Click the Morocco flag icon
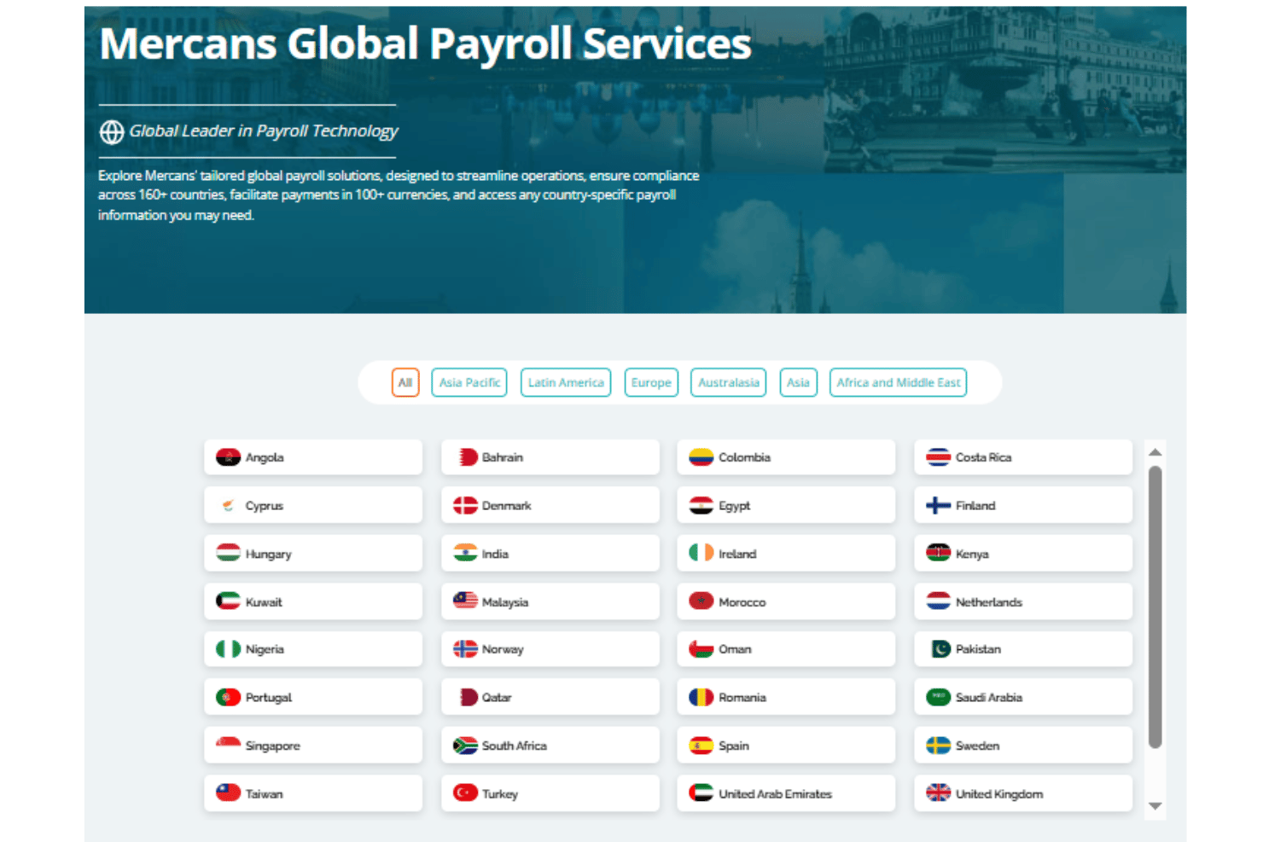The height and width of the screenshot is (842, 1263). click(701, 601)
